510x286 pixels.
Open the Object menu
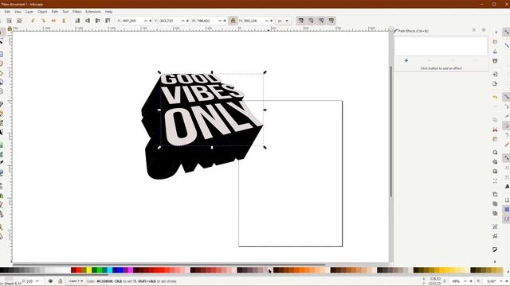[x=42, y=12]
